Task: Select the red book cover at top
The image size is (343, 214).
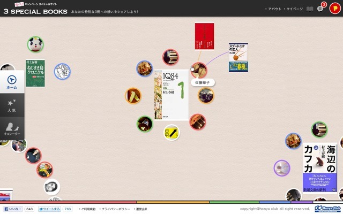Action: point(204,36)
